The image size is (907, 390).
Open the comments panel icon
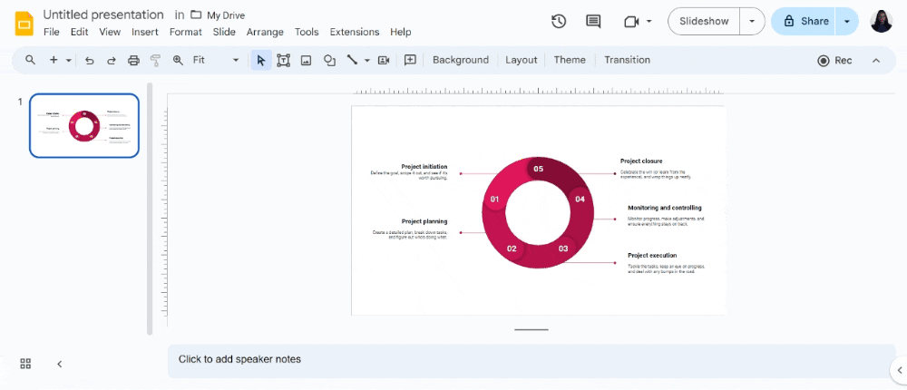(x=593, y=22)
